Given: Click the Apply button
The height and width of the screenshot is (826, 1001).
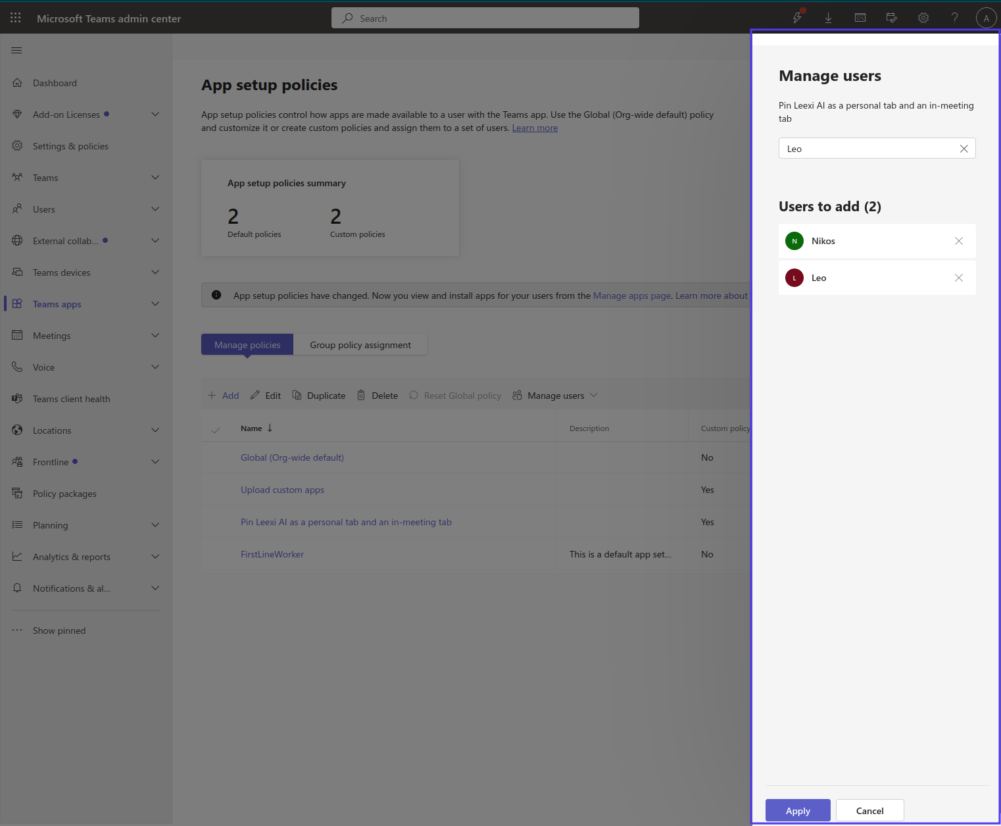Looking at the screenshot, I should pyautogui.click(x=798, y=811).
